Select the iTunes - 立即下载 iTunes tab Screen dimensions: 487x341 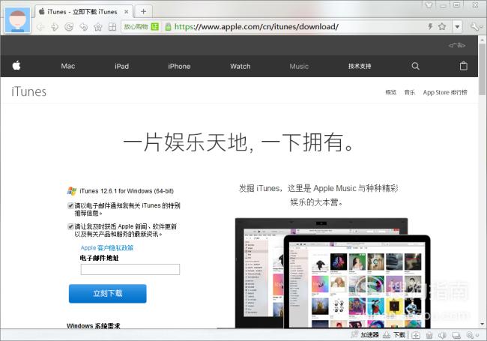[x=84, y=12]
